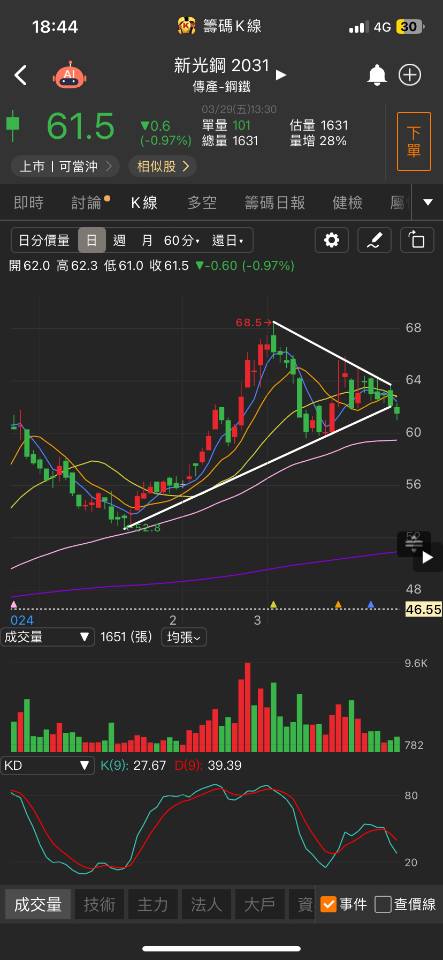Tap the green candle icon by price

point(13,125)
